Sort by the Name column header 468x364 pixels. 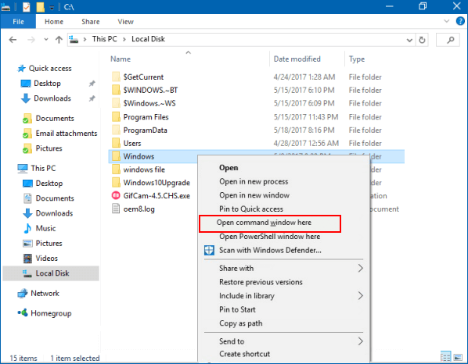click(x=121, y=59)
